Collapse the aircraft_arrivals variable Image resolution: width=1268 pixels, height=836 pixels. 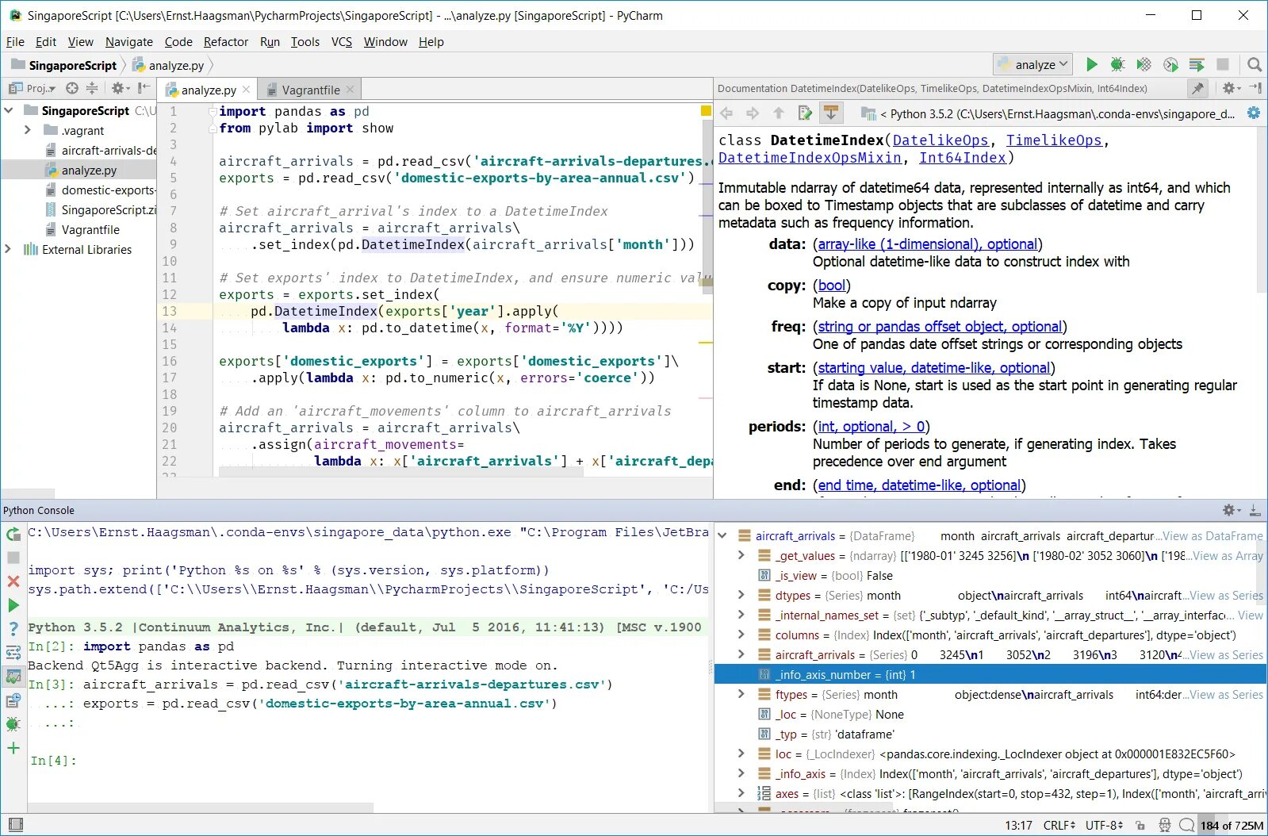[x=722, y=535]
